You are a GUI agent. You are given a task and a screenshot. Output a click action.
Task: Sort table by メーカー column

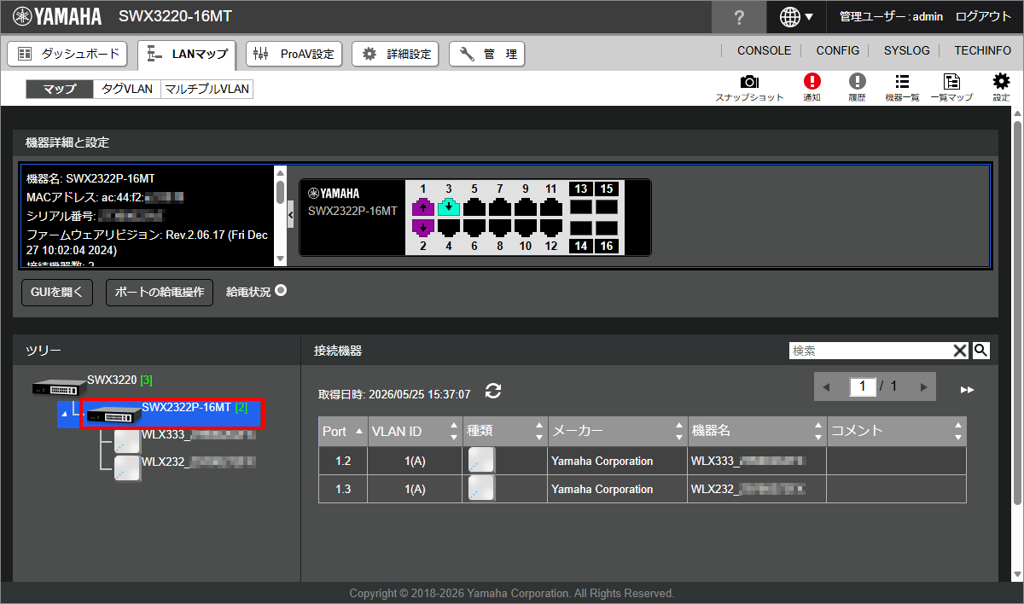[617, 431]
